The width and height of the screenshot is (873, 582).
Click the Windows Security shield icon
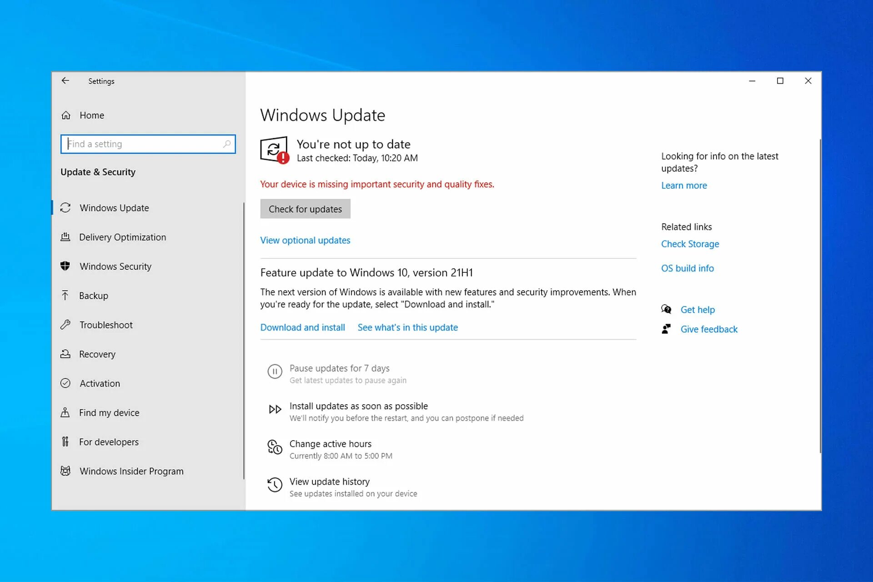click(65, 266)
